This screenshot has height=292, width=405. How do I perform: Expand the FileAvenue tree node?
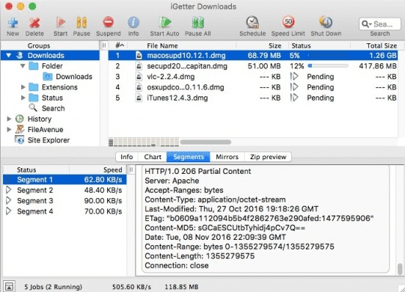tap(9, 129)
